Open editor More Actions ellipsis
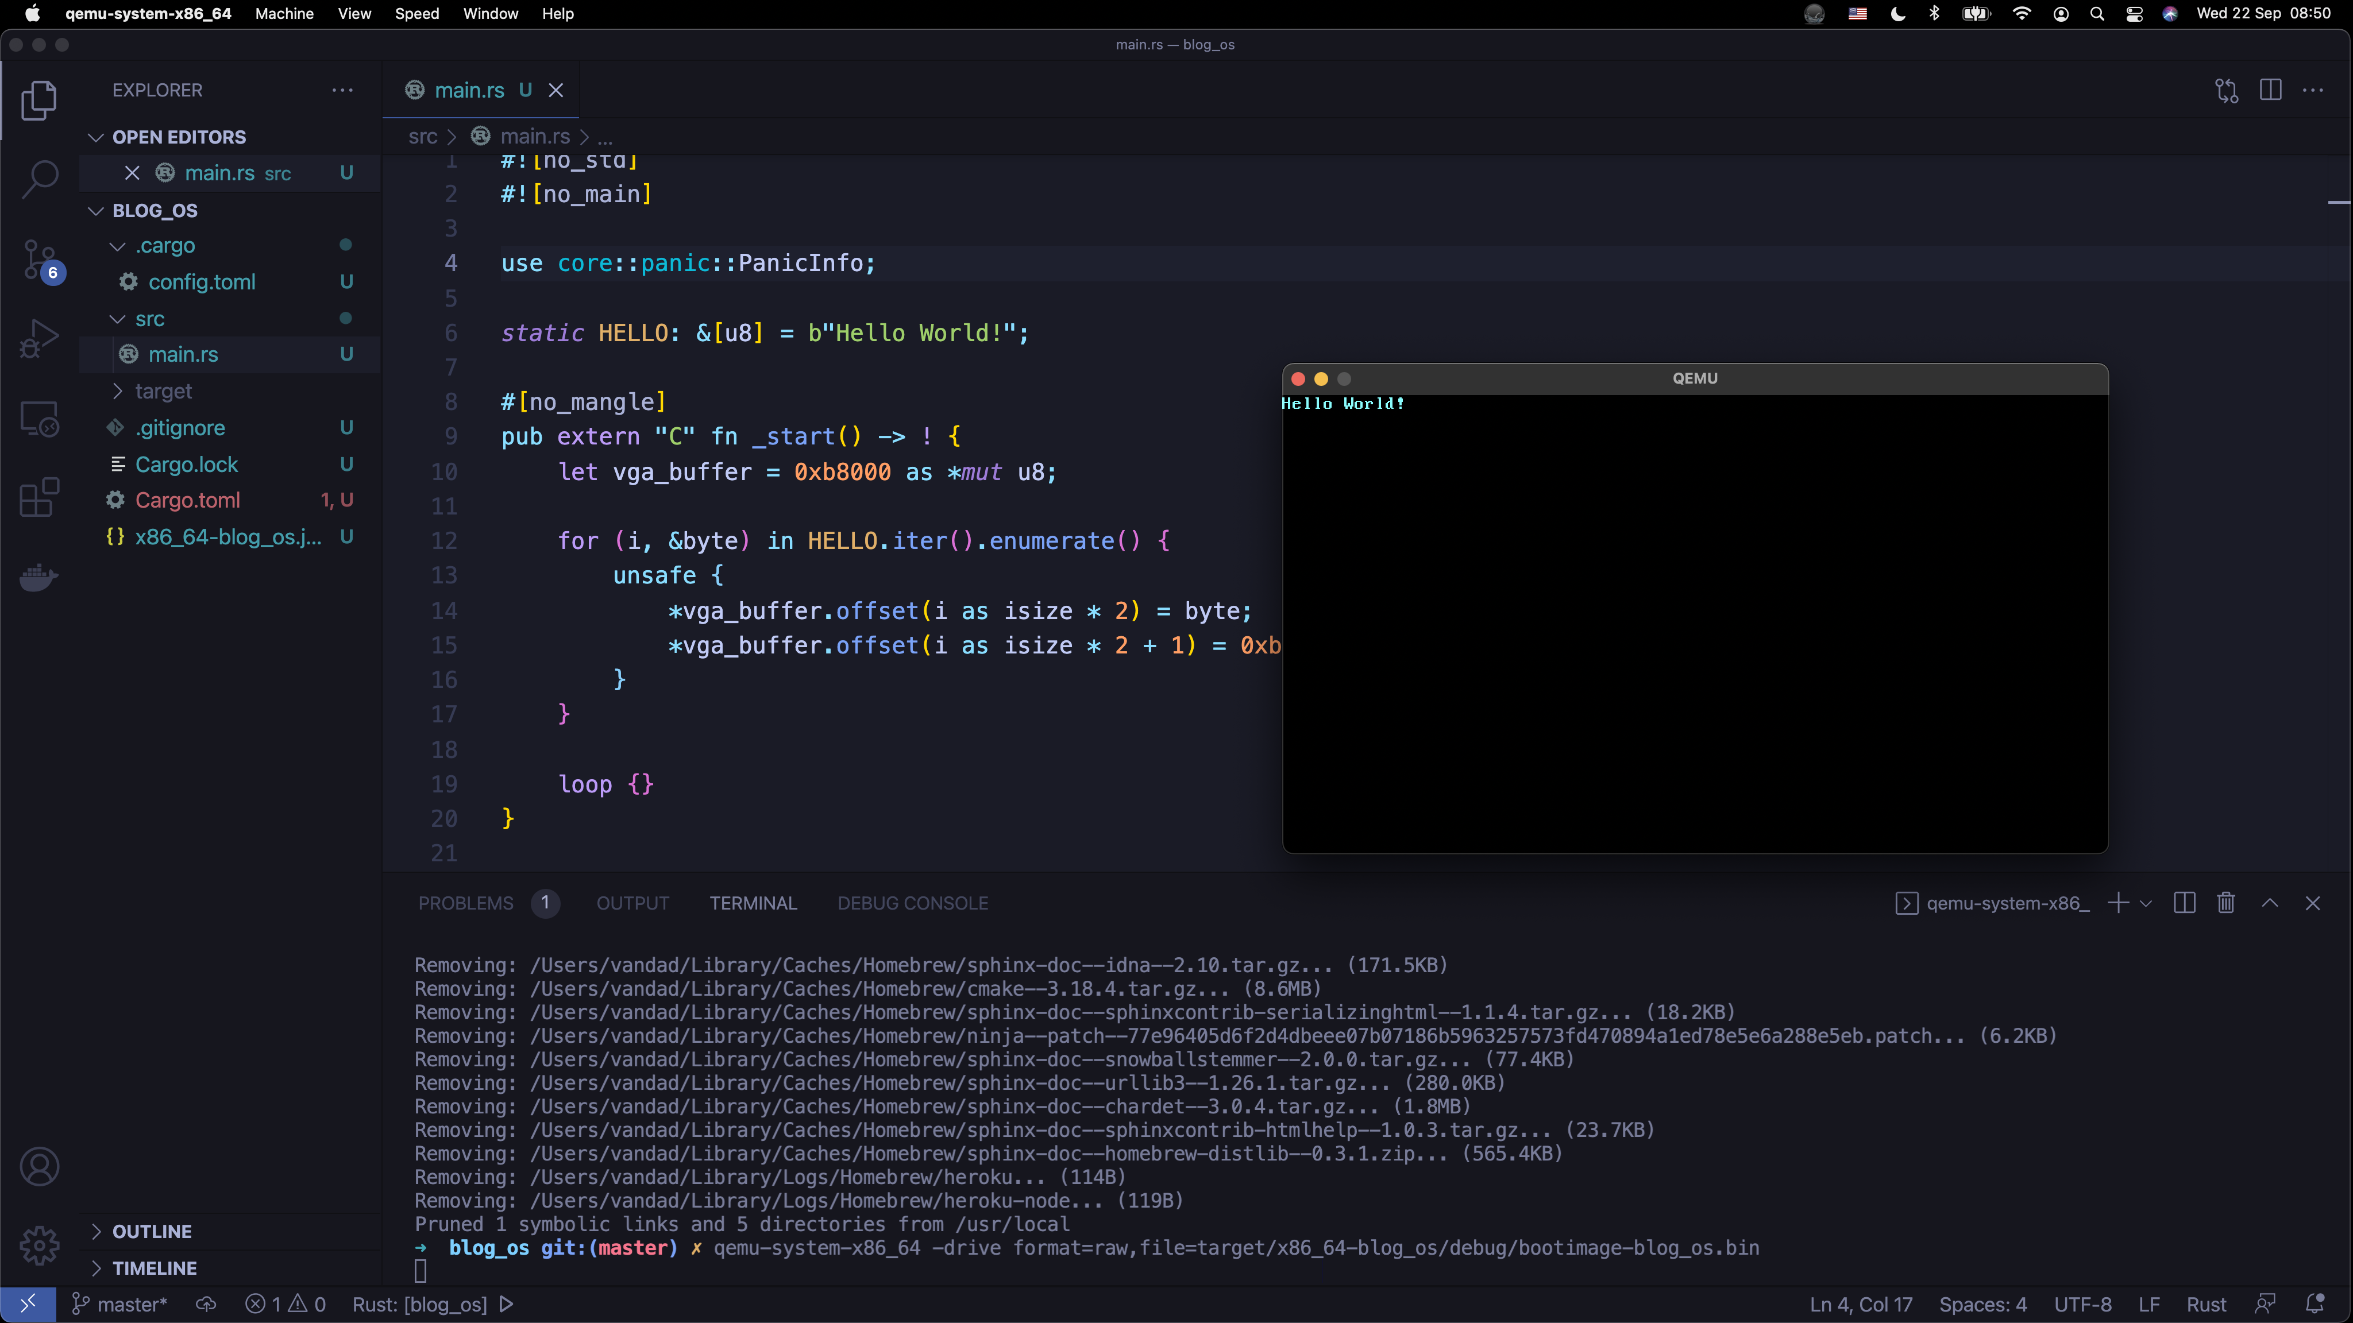The width and height of the screenshot is (2353, 1323). tap(2313, 90)
